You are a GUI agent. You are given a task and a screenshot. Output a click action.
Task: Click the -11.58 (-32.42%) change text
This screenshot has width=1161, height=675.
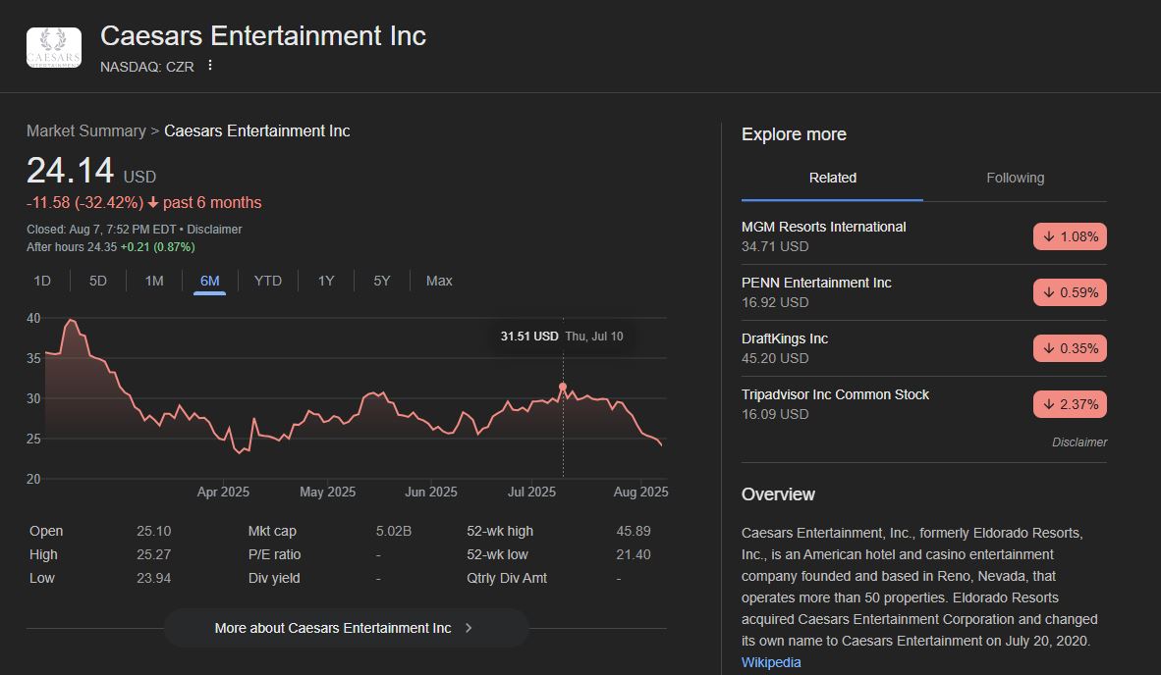pyautogui.click(x=85, y=202)
